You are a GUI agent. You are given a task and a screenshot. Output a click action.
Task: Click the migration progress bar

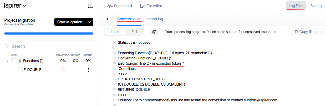coord(49,34)
